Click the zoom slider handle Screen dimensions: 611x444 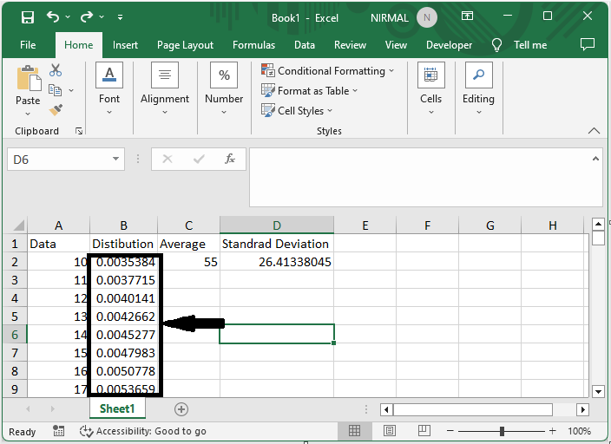click(x=502, y=431)
